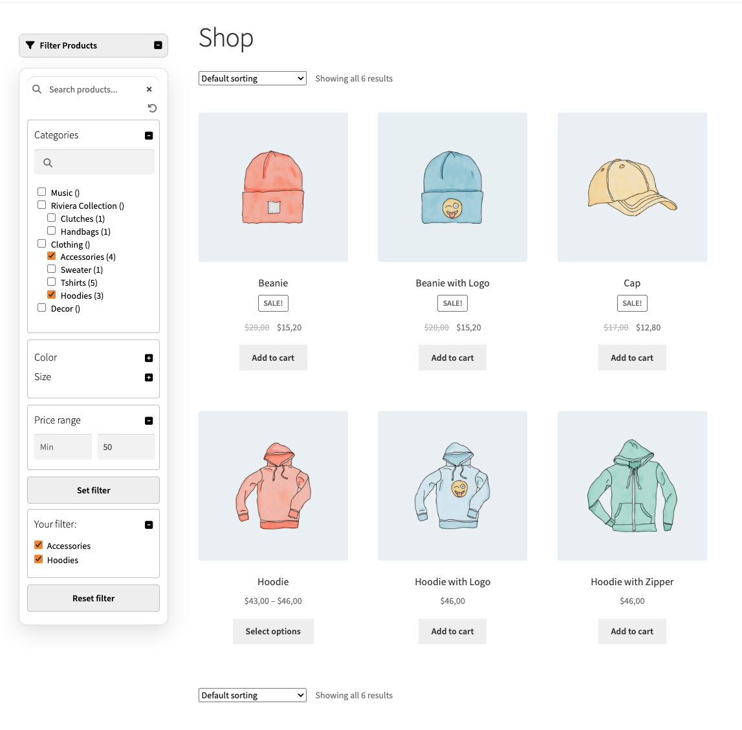Clear product search with X icon
The image size is (742, 730).
(149, 89)
